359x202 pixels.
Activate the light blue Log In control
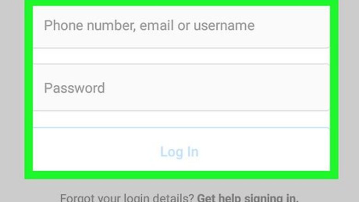click(181, 149)
